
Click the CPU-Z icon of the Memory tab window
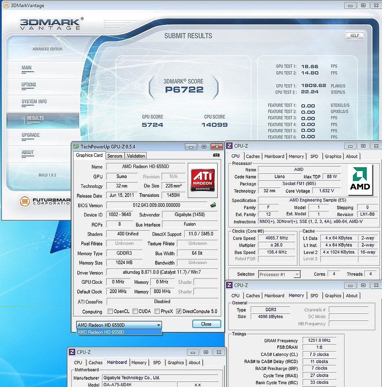[x=229, y=285]
